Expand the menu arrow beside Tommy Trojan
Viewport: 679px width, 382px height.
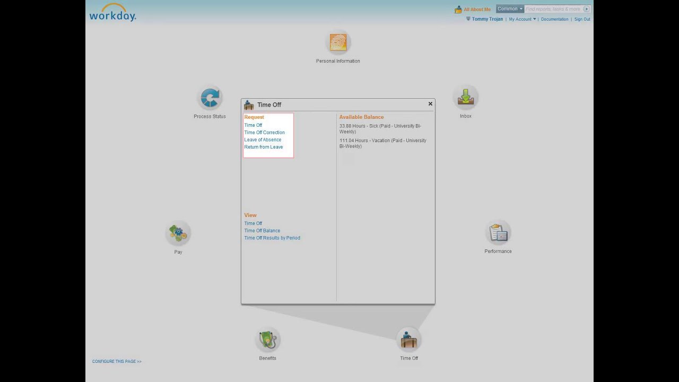point(468,19)
